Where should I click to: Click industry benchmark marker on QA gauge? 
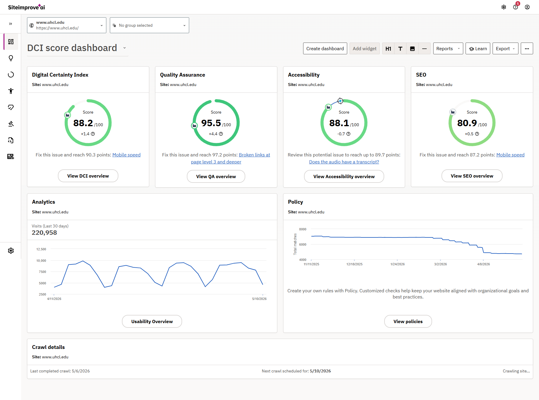tap(194, 126)
